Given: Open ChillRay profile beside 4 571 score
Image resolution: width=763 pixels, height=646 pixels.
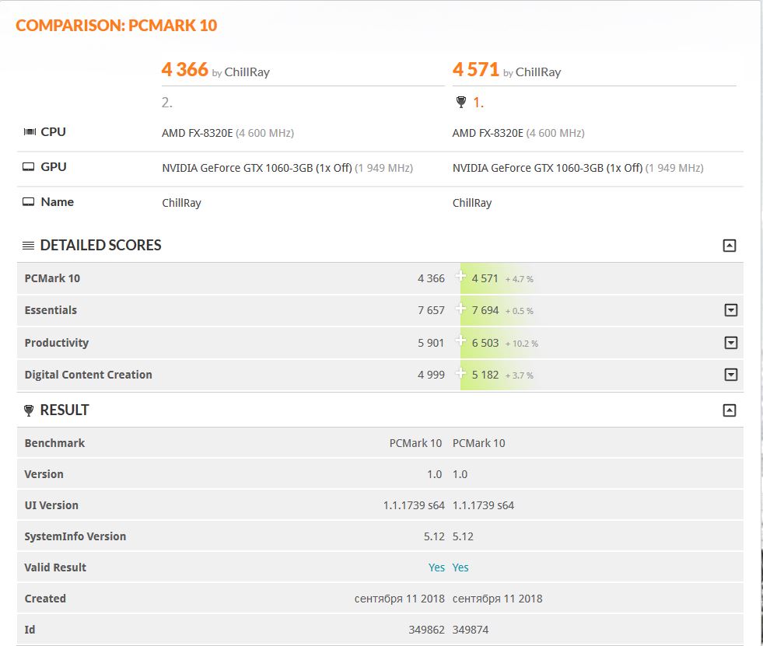Looking at the screenshot, I should click(538, 72).
